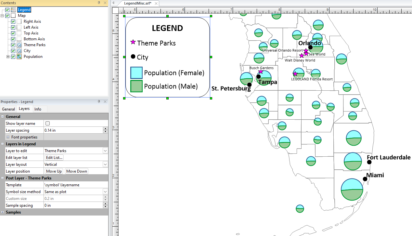412x236 pixels.
Task: Open the Layer to edit dropdown
Action: [x=105, y=151]
